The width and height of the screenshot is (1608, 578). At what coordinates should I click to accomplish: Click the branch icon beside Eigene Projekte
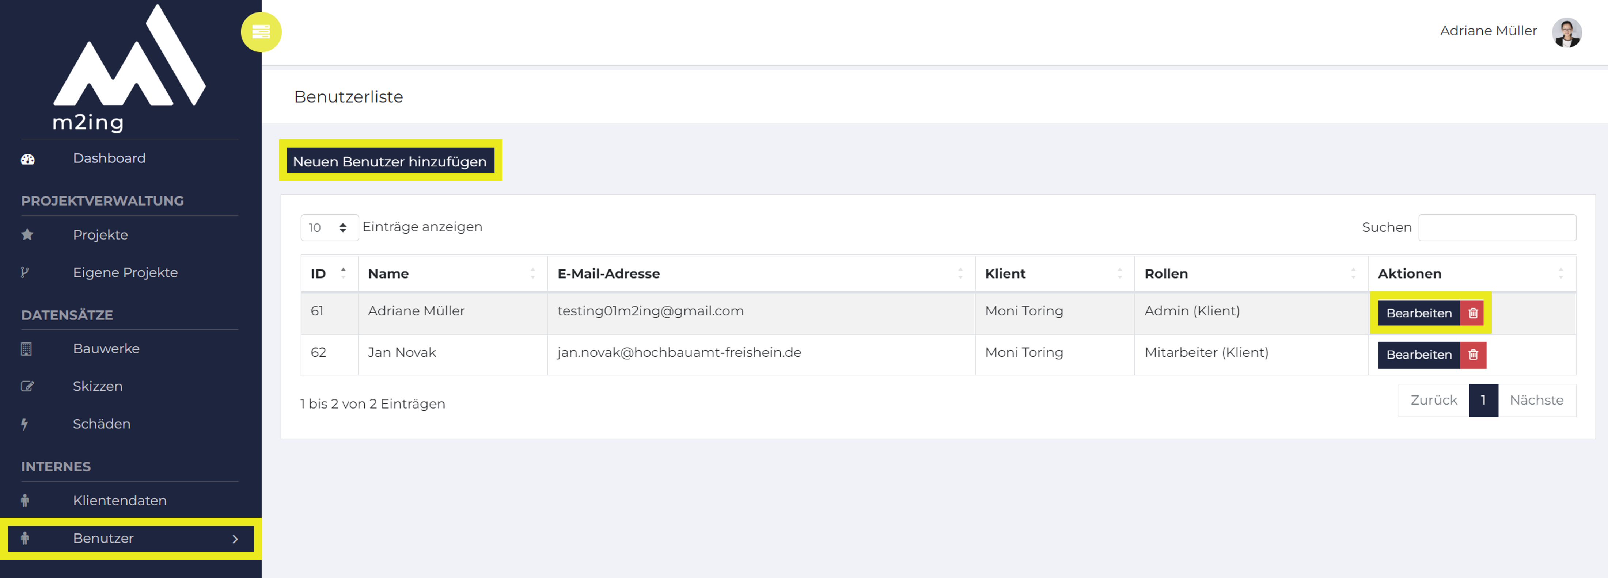(x=25, y=272)
